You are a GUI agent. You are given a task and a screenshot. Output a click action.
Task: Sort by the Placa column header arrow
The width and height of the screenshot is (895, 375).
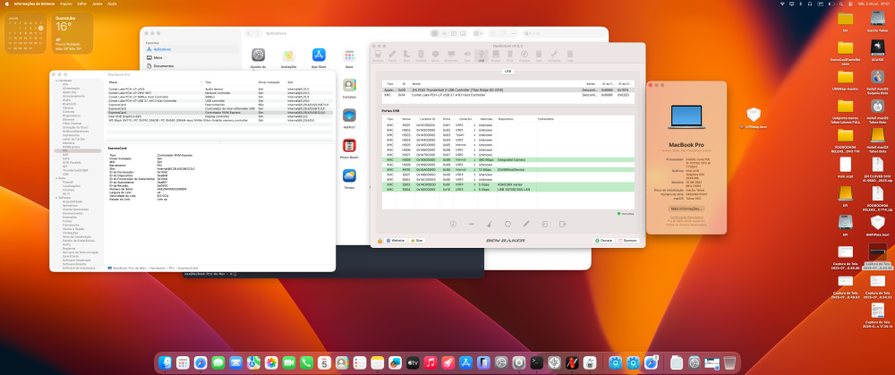(x=201, y=81)
